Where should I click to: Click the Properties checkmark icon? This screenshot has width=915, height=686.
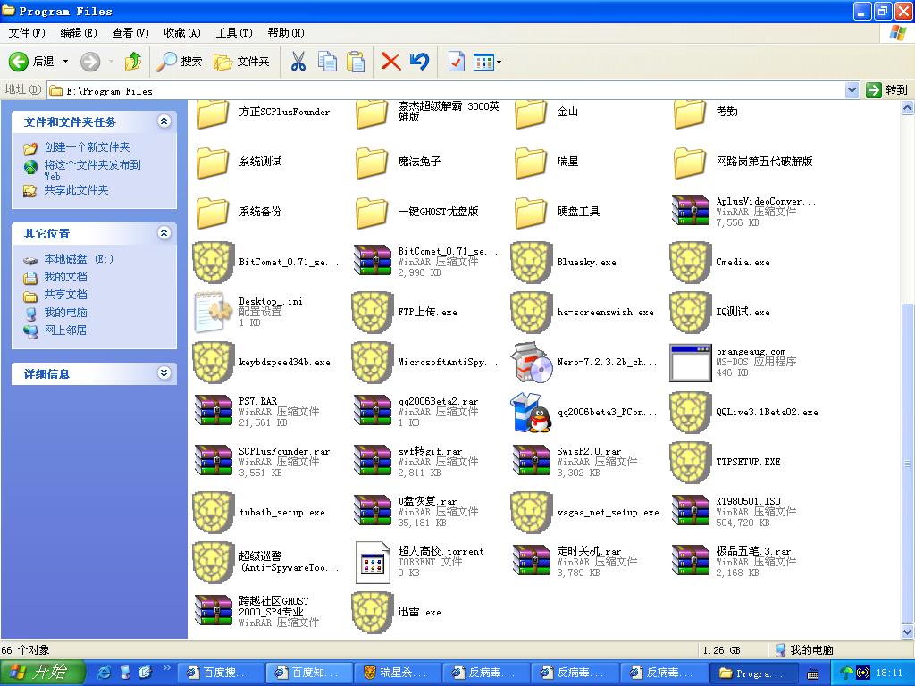click(456, 62)
